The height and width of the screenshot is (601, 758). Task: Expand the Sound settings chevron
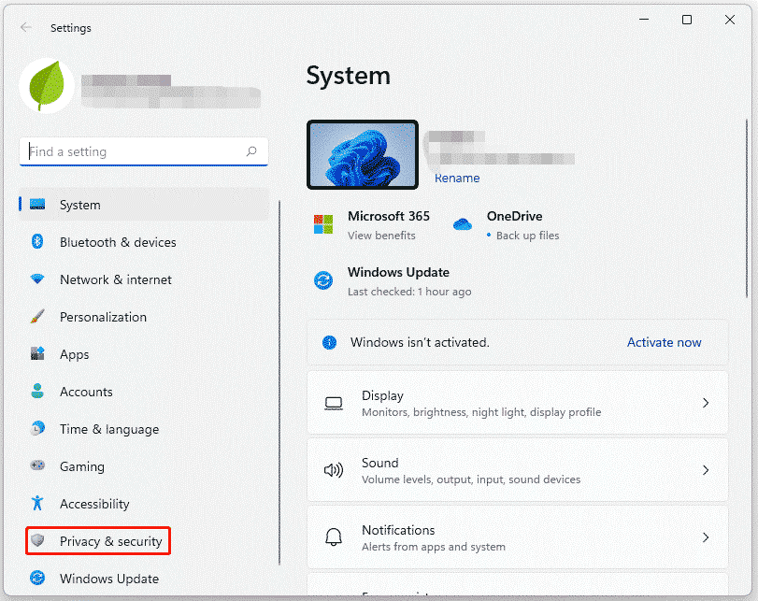pos(706,470)
